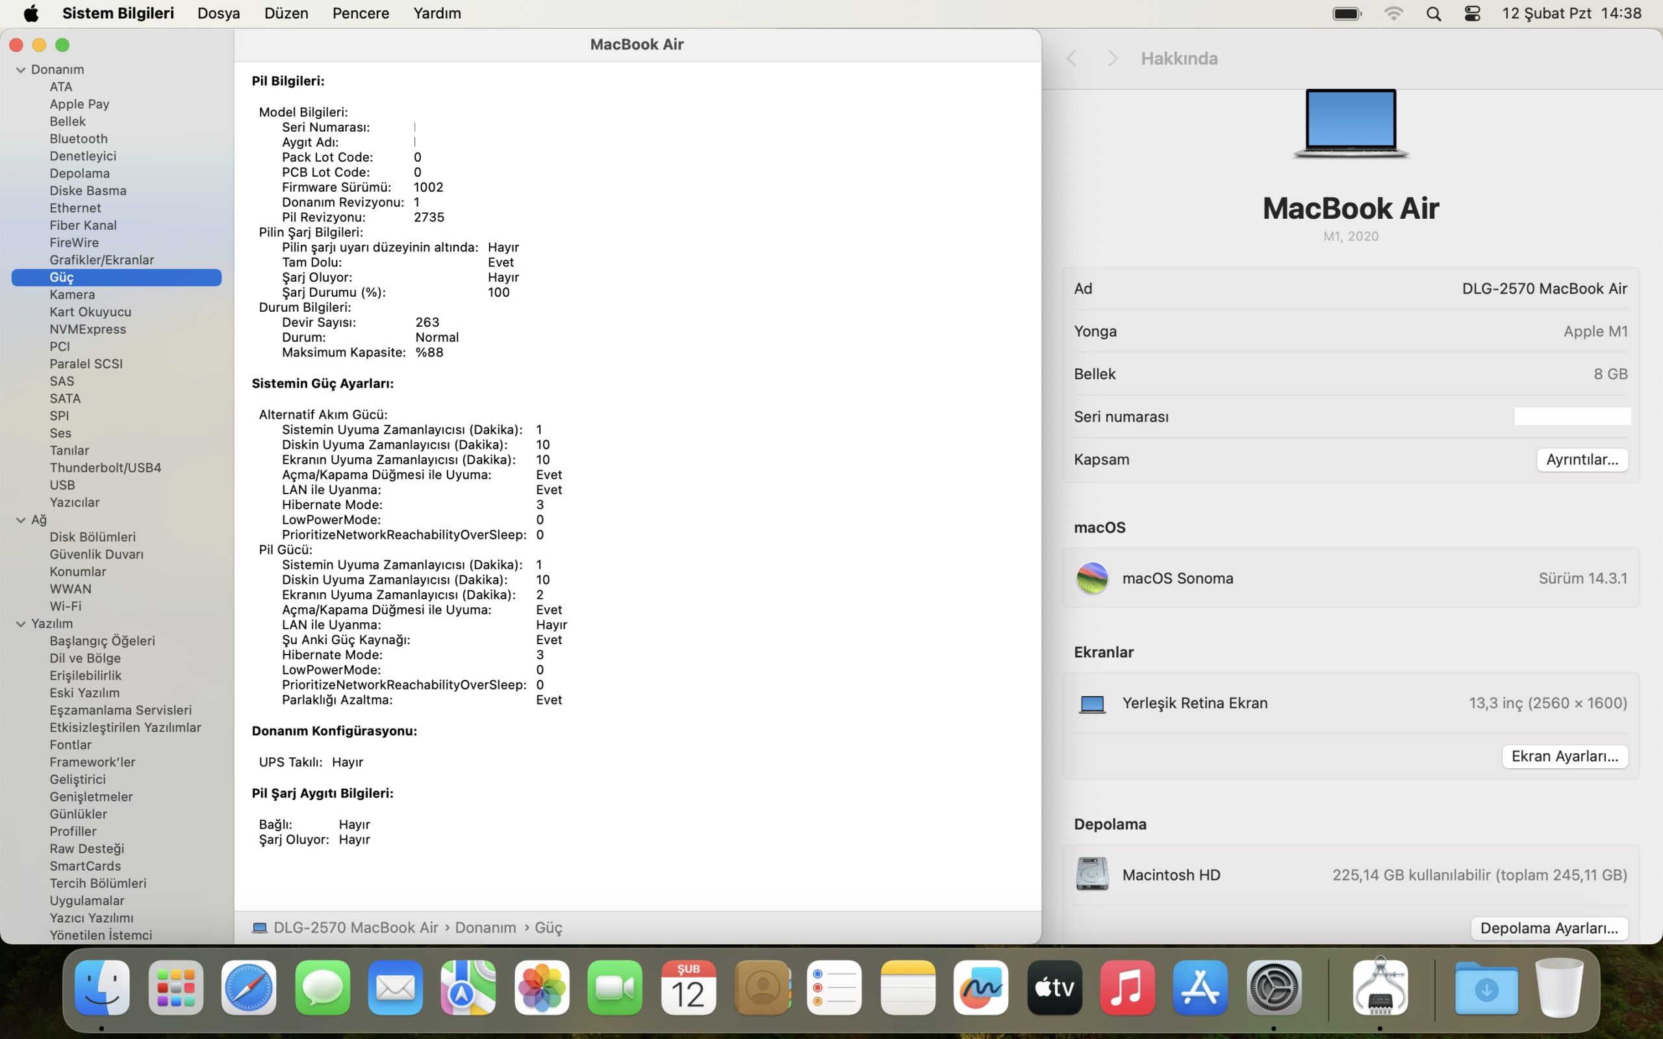This screenshot has height=1039, width=1663.
Task: Go back in Hakkında window
Action: point(1071,58)
